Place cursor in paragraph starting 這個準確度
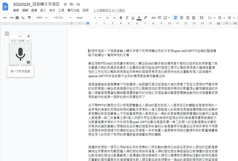Viewport: 238px width, 161px height. pos(153,91)
